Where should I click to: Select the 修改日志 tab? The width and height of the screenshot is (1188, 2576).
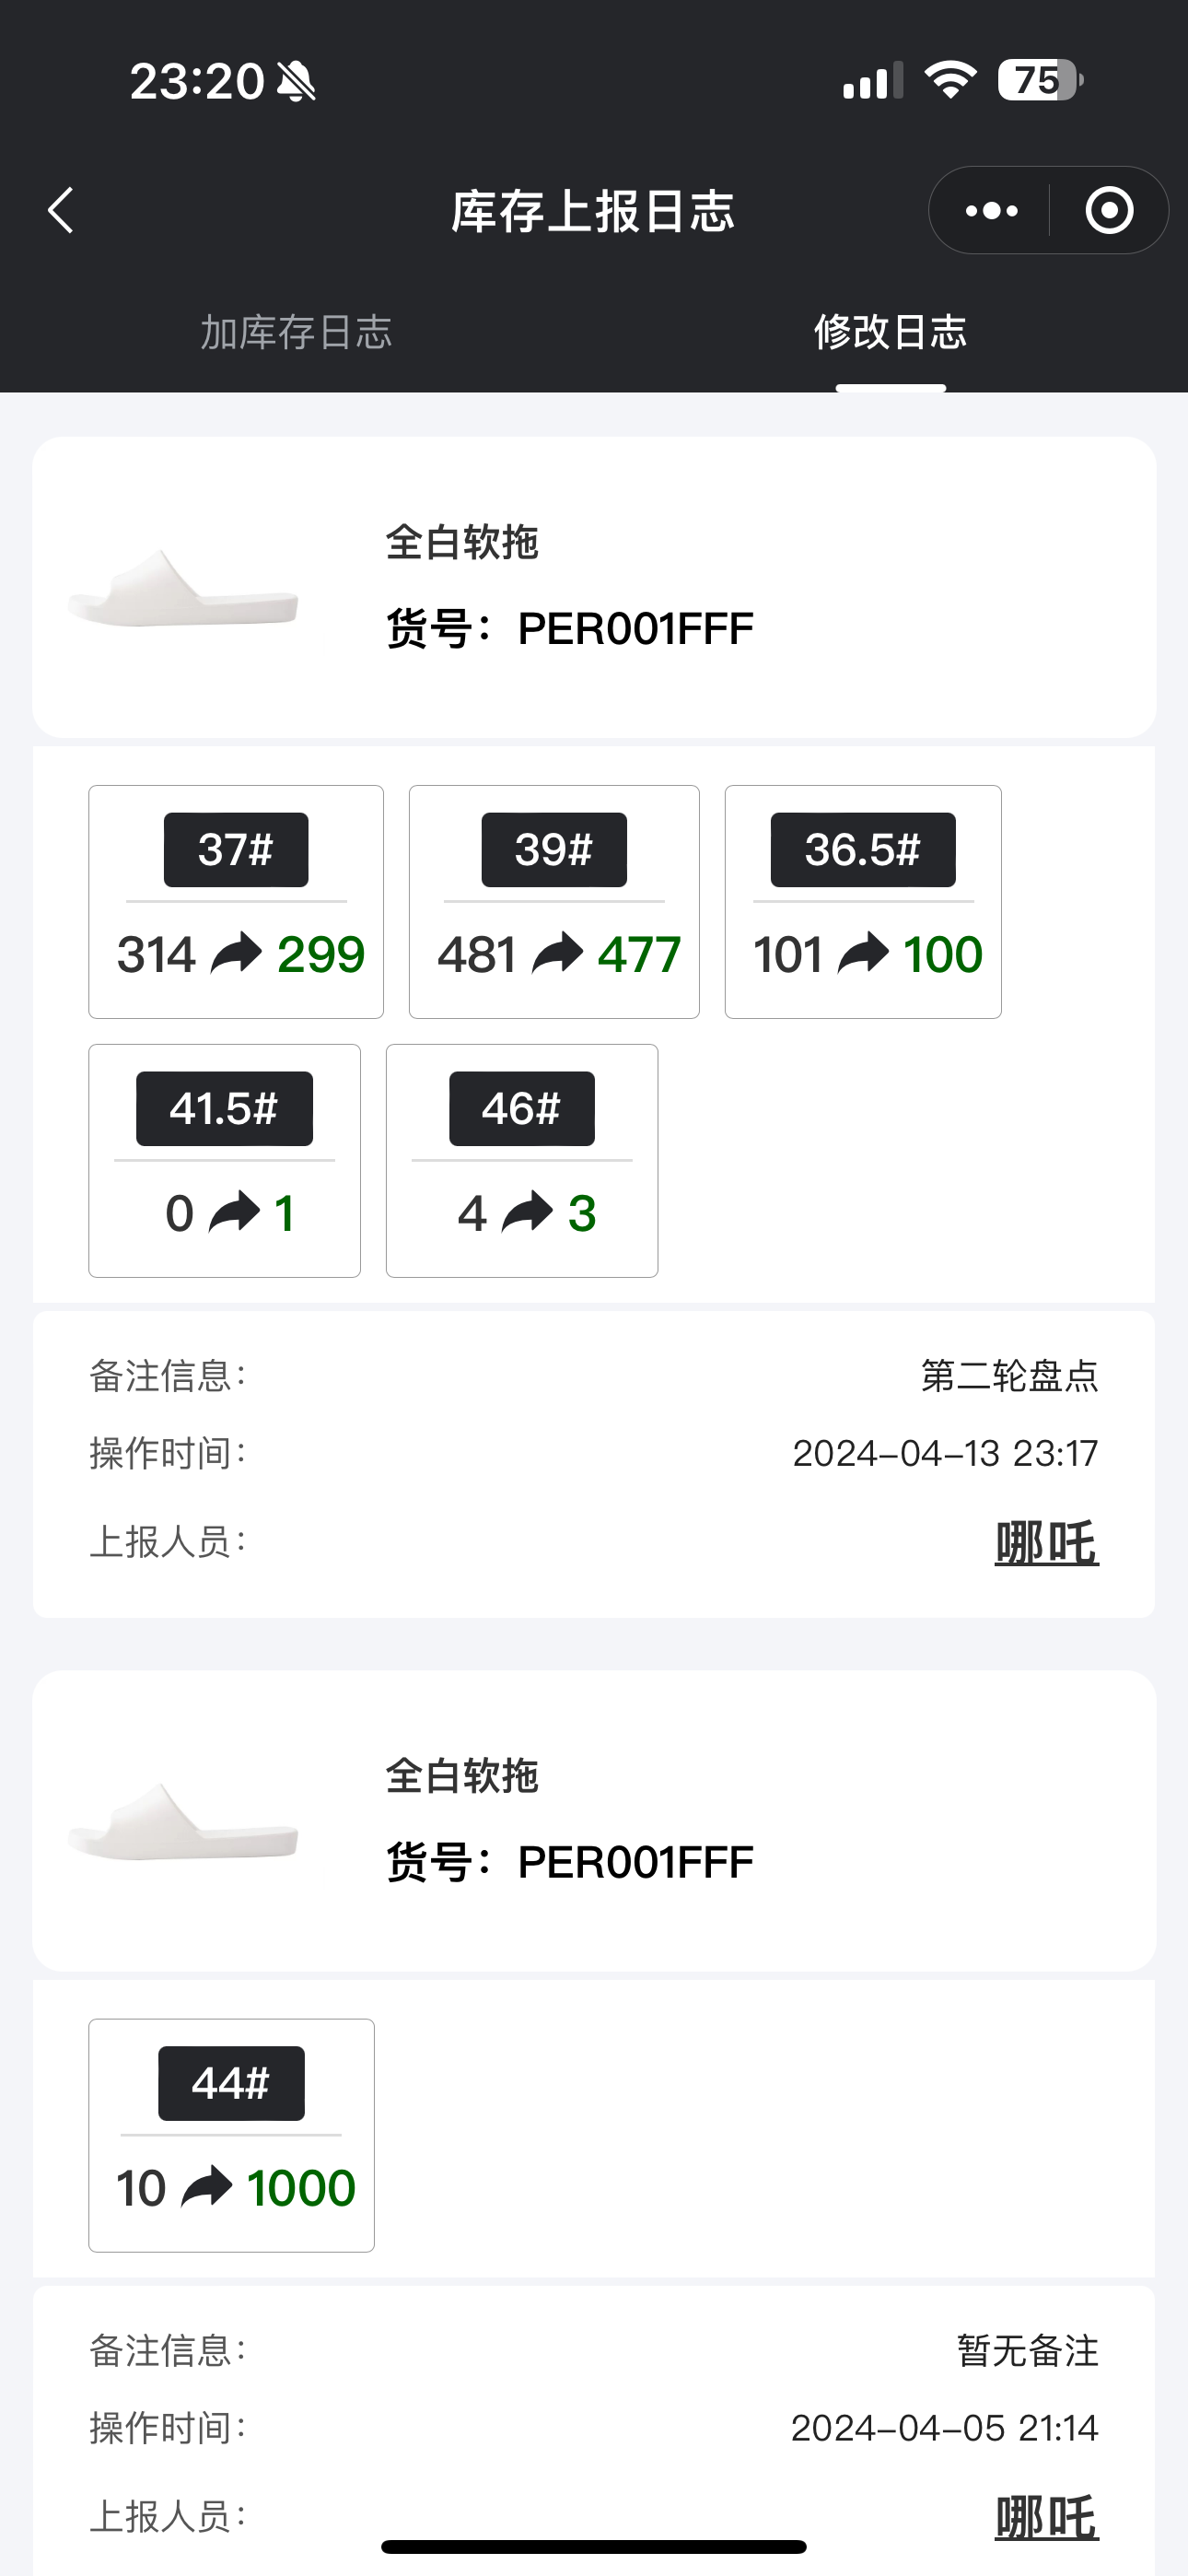tap(890, 332)
